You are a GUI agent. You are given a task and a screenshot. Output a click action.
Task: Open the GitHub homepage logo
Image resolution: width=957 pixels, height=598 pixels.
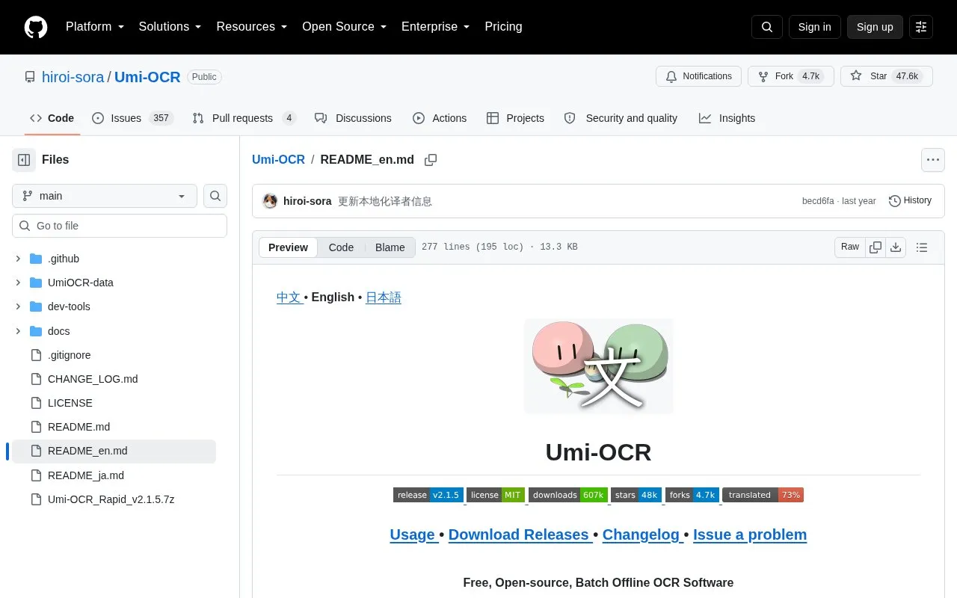pos(36,27)
